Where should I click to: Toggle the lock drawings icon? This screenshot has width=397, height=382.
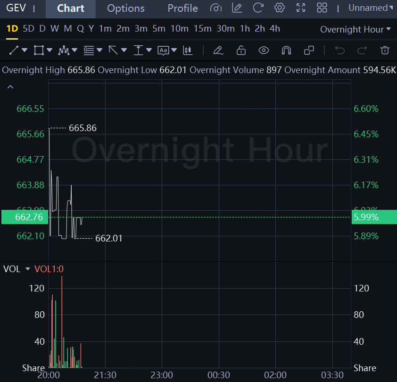click(241, 50)
